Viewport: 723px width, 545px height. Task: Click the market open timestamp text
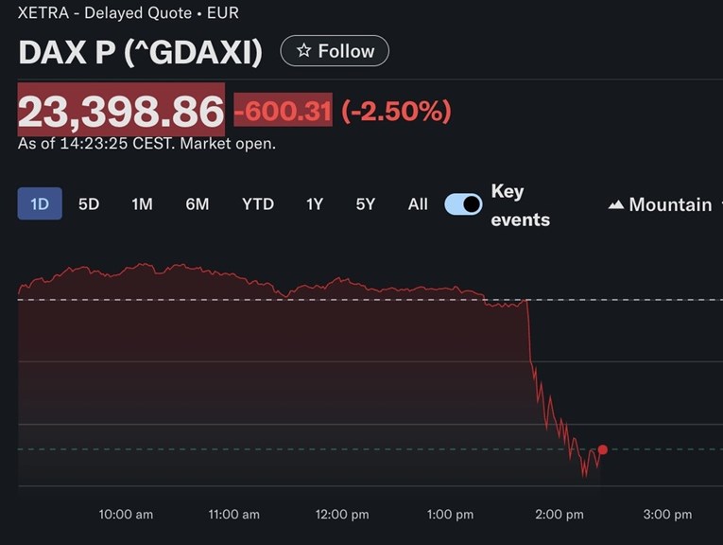click(146, 144)
